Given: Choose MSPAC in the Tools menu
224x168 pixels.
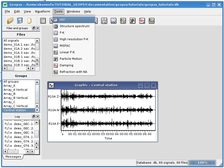Looking at the screenshot, I should 74,46.
